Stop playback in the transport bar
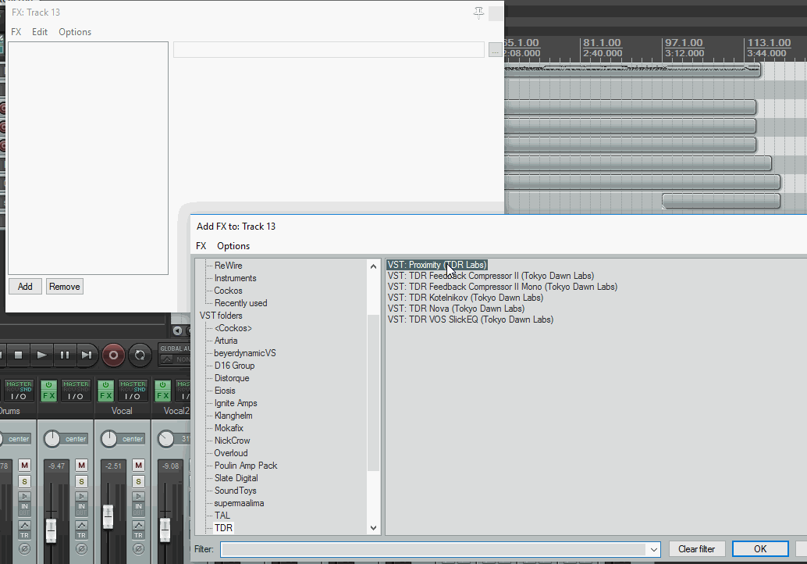The height and width of the screenshot is (564, 807). coord(18,355)
